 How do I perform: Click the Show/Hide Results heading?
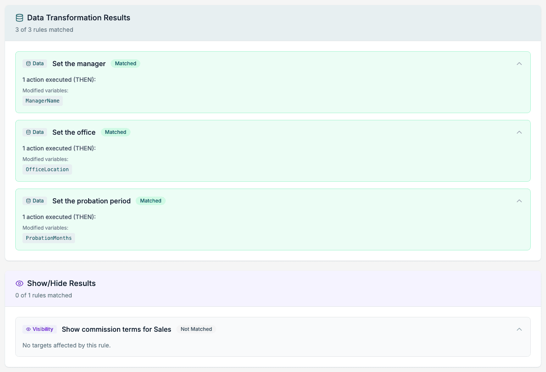pos(61,283)
